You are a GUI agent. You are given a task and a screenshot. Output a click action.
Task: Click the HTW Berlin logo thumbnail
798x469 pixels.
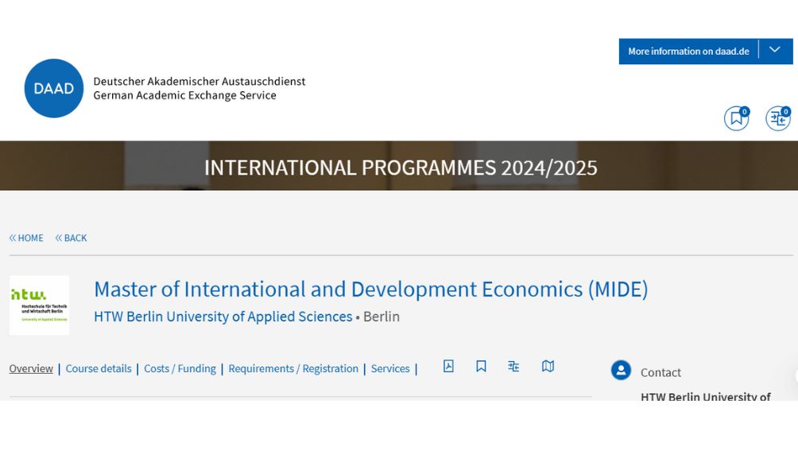pos(40,305)
